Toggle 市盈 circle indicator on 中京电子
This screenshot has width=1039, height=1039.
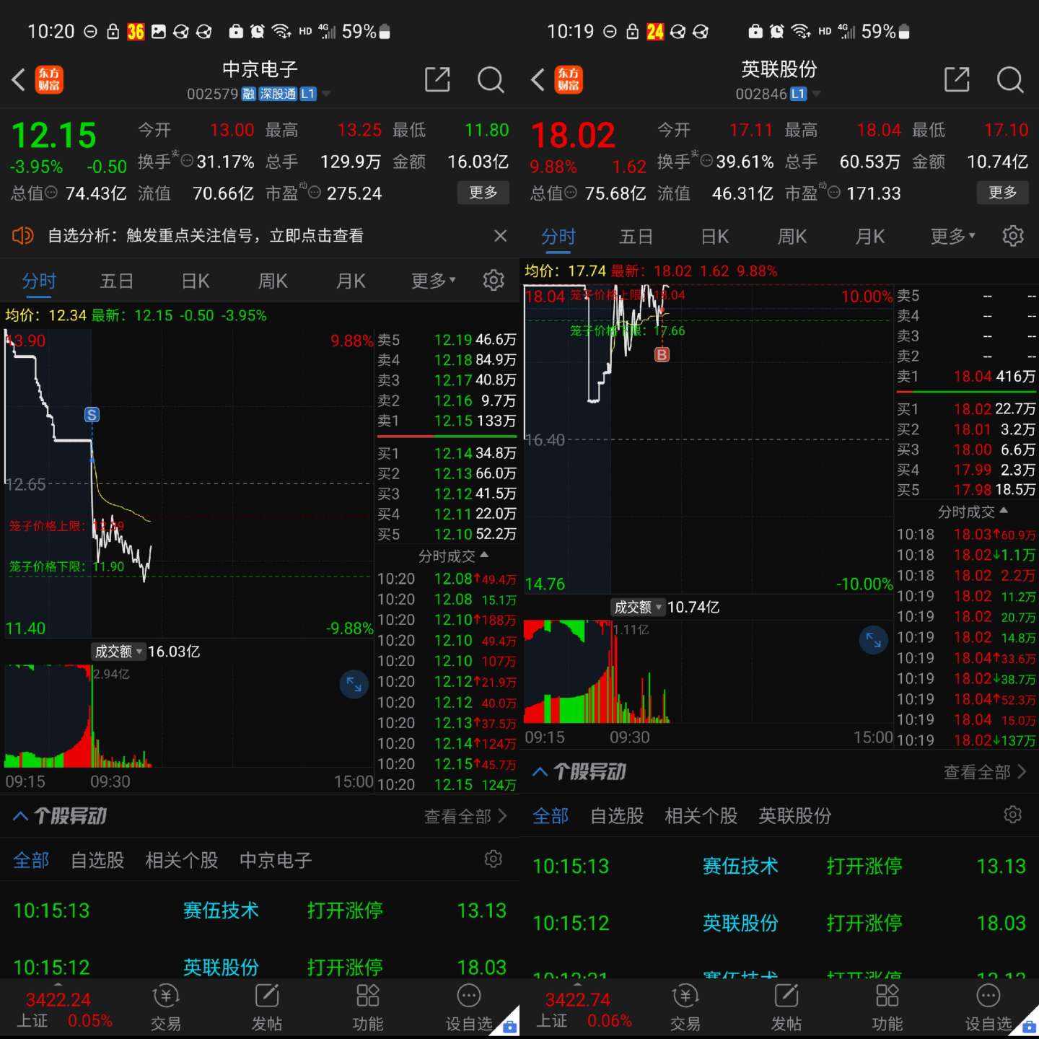(x=315, y=193)
